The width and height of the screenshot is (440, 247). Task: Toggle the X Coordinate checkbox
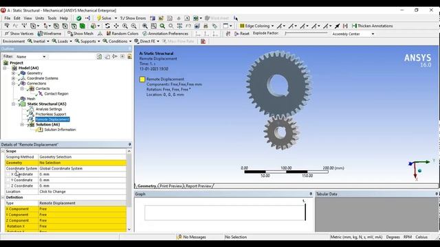point(8,174)
